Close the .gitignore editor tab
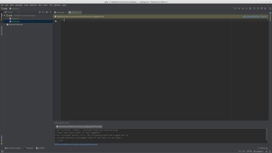Screen dimensions: 272x153 80,12
